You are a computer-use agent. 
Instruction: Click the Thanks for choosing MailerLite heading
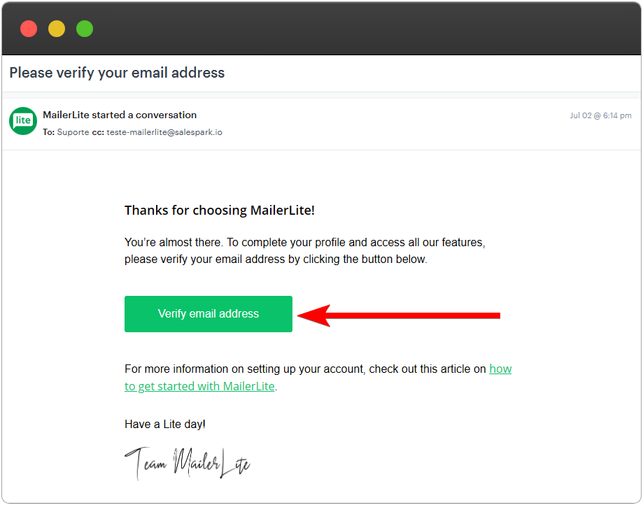click(219, 211)
